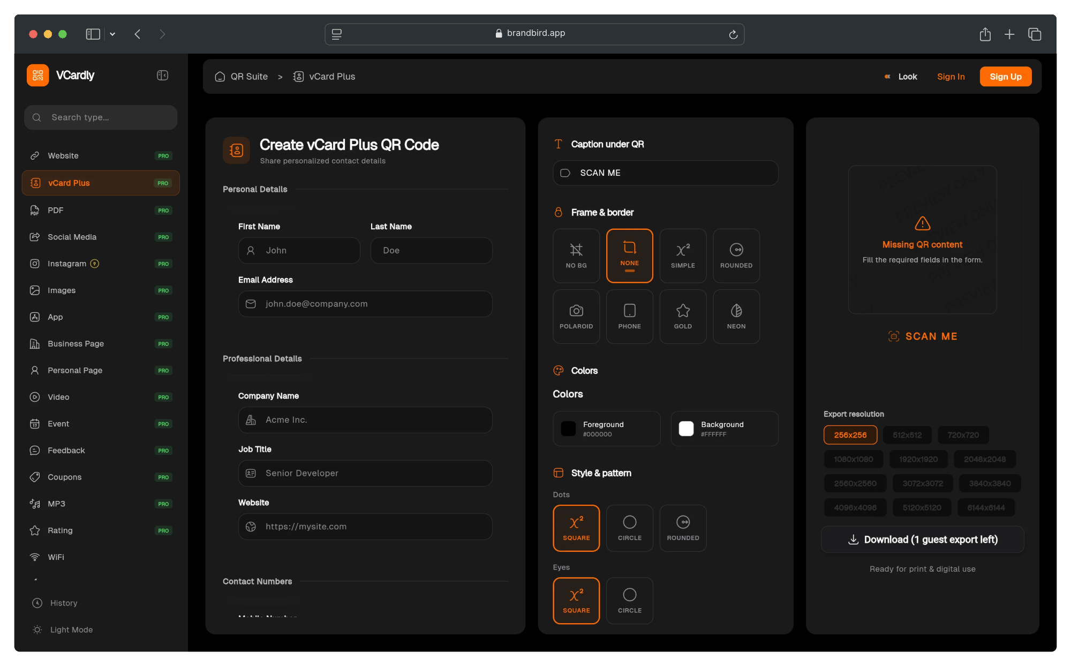Collapse the sidebar panel icon next to VCardly
This screenshot has height=666, width=1071.
(162, 76)
